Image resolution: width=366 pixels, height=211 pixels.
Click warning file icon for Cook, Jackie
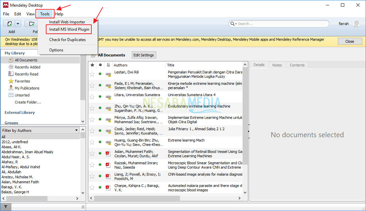point(108,131)
